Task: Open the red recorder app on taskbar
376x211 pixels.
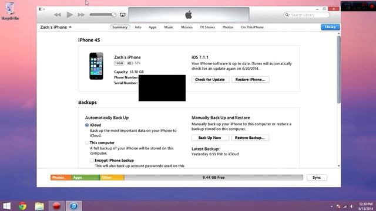Action: click(56, 206)
